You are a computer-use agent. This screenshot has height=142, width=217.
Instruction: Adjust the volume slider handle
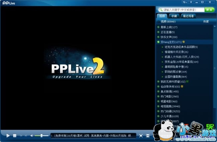pyautogui.click(x=41, y=136)
